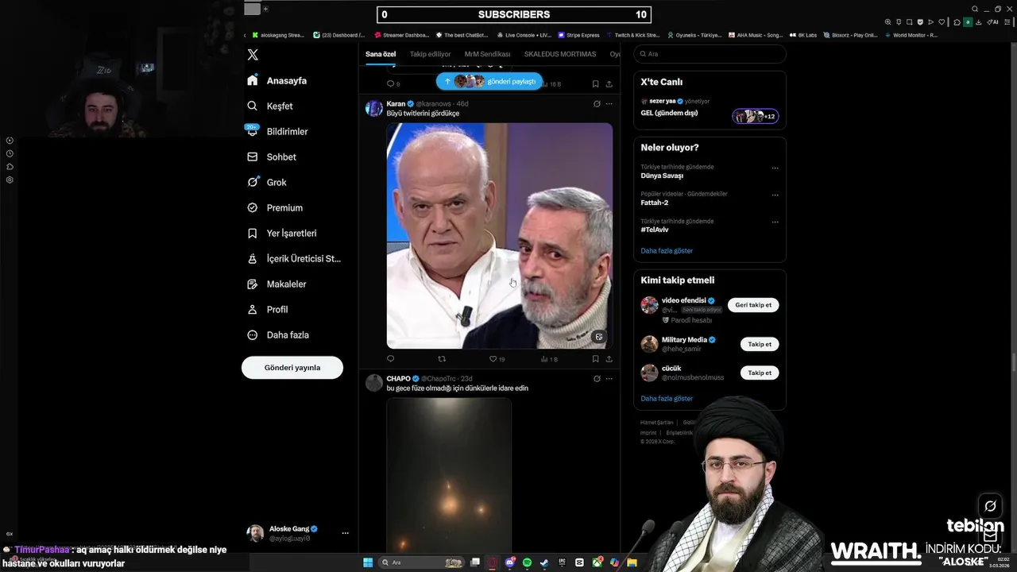Open browser easy setup sliders icon
The image size is (1017, 572).
pos(1007,22)
